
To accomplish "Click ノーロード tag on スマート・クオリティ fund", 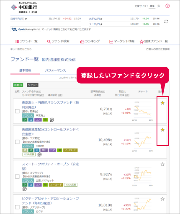I will coord(56,185).
